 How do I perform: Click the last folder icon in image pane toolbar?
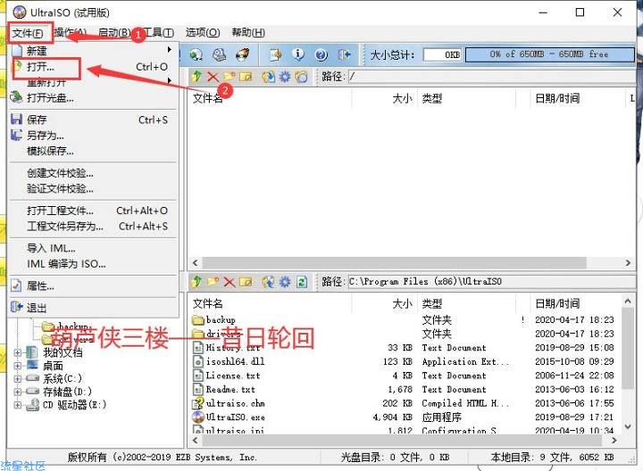coord(301,77)
